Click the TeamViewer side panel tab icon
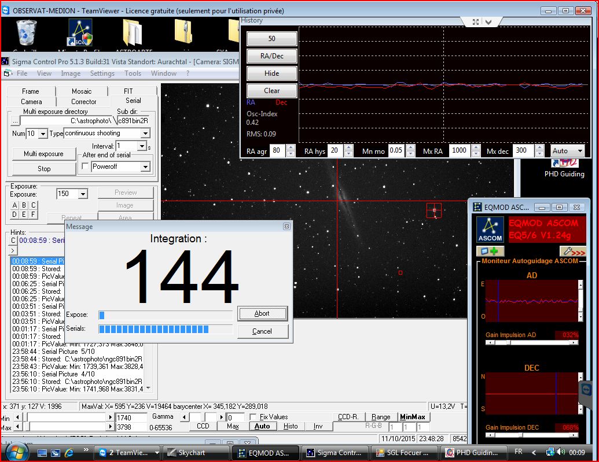 click(586, 389)
